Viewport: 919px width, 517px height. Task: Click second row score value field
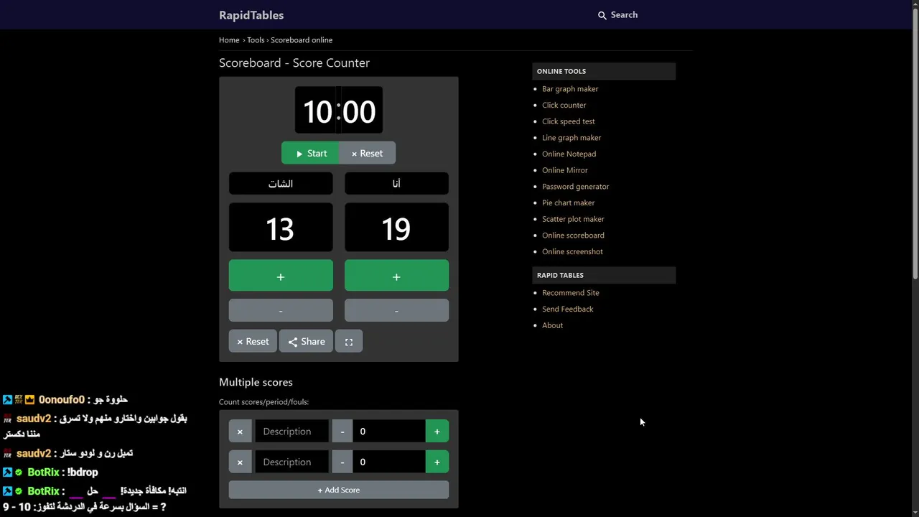pos(389,462)
